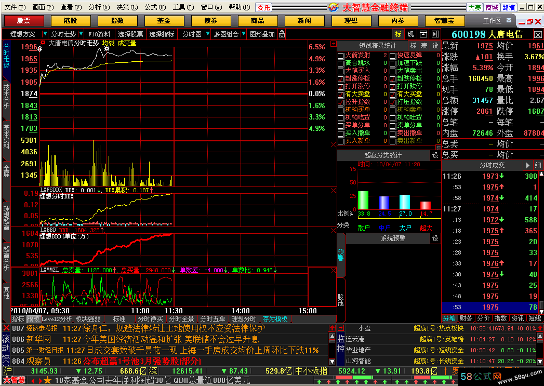Image resolution: width=544 pixels, height=386 pixels.
Task: Click the envelope icon next to 工作区
Action: (509, 20)
